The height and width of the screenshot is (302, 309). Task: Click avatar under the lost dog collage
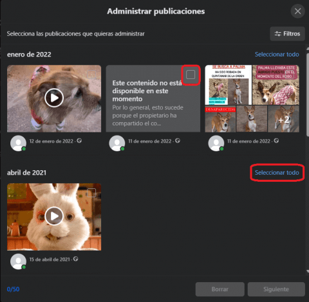coord(216,143)
